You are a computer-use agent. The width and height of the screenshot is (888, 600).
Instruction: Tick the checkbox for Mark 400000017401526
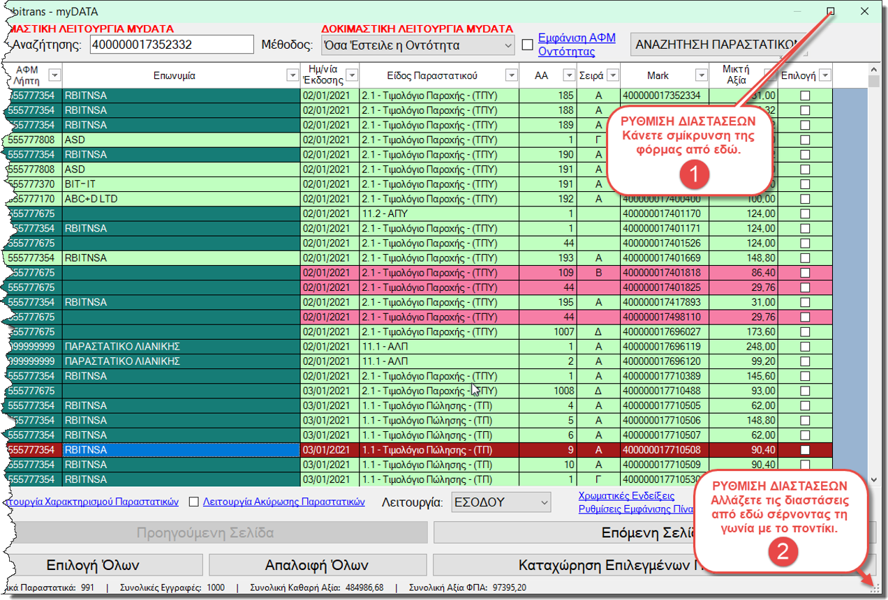(x=805, y=243)
